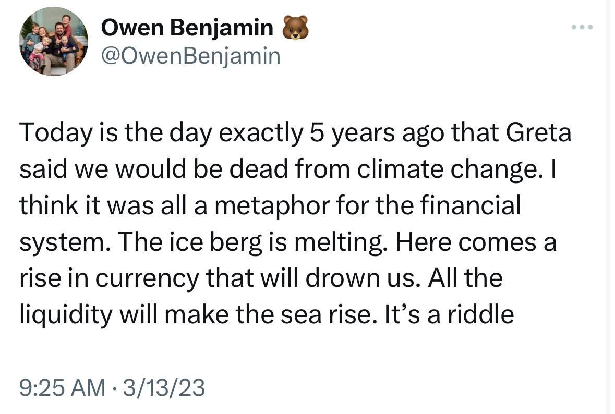Click the word "currency" in the tweet
The image size is (615, 414).
(146, 279)
